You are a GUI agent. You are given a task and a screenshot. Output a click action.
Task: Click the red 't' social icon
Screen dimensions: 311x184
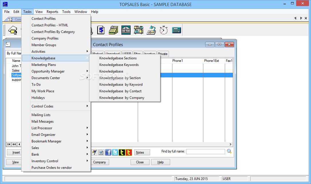point(129,152)
